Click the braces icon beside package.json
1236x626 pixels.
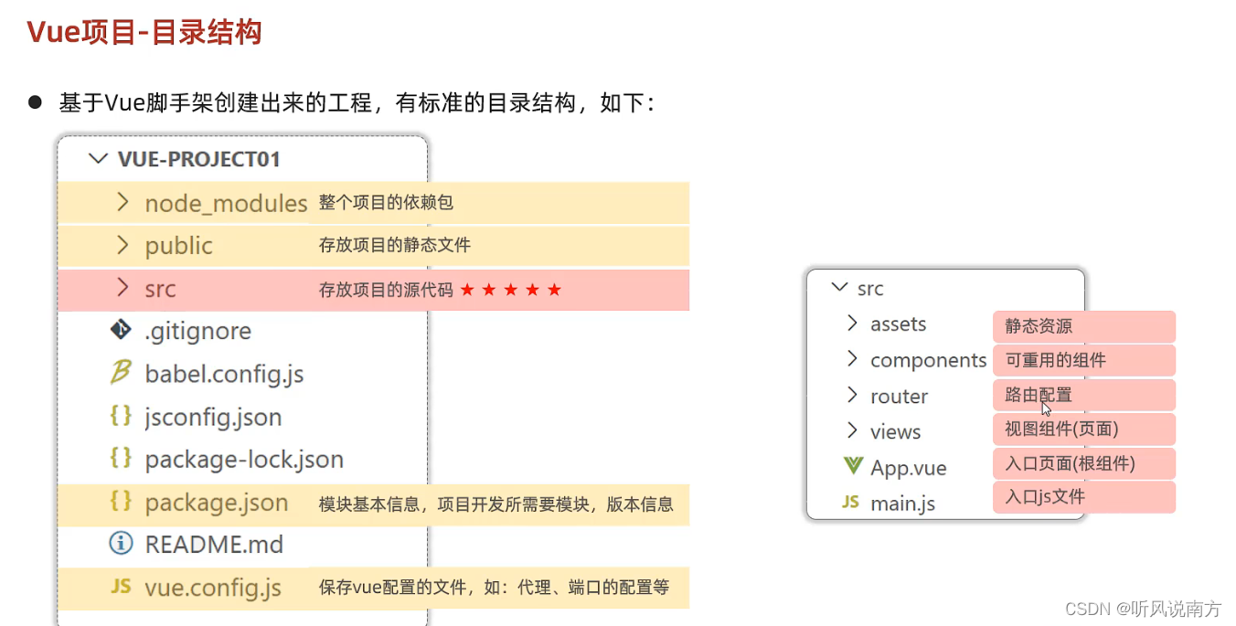pyautogui.click(x=121, y=501)
